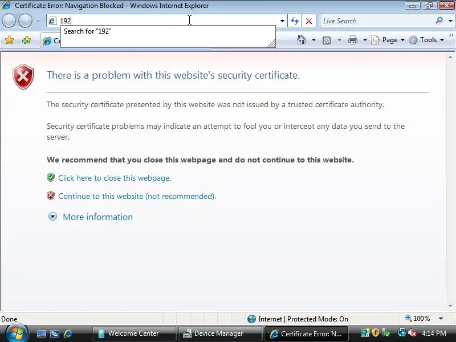The width and height of the screenshot is (456, 342).
Task: Click the green shield icon beside close link
Action: pos(51,177)
